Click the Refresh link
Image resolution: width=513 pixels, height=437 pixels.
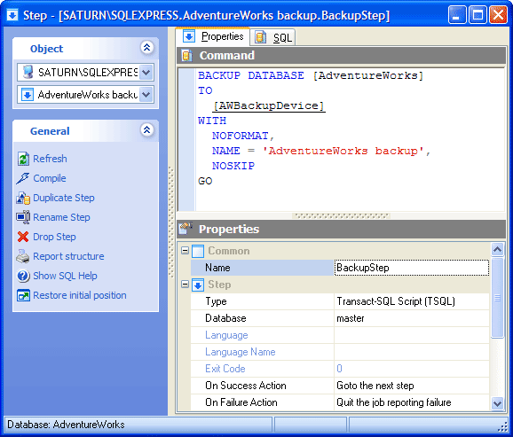tap(50, 159)
